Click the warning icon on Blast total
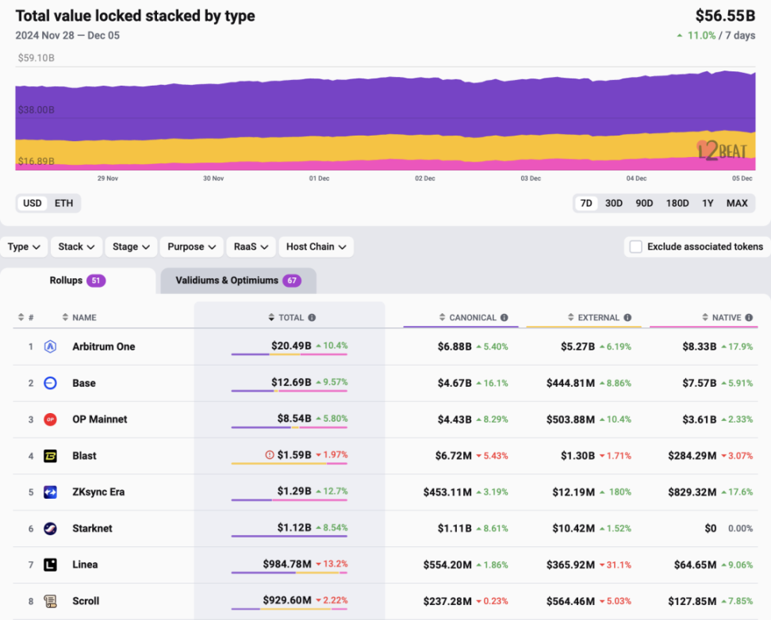This screenshot has width=771, height=620. [270, 455]
